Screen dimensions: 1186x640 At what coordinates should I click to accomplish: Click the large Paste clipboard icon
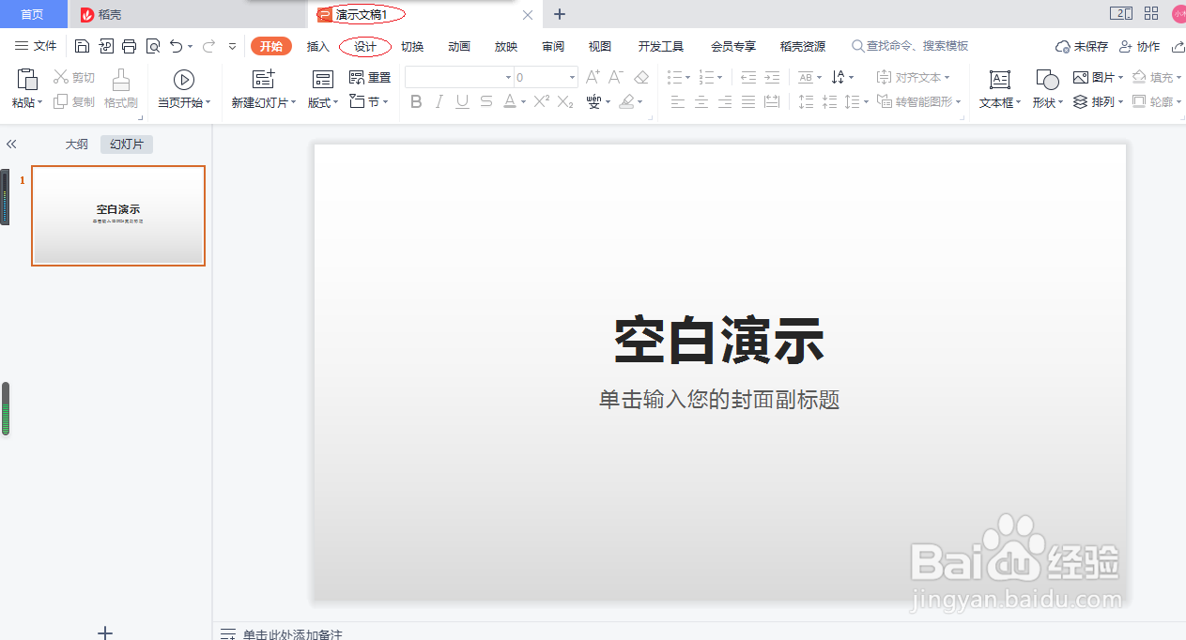[27, 79]
